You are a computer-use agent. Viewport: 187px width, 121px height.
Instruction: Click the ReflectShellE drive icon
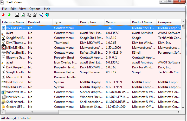(x=4, y=52)
